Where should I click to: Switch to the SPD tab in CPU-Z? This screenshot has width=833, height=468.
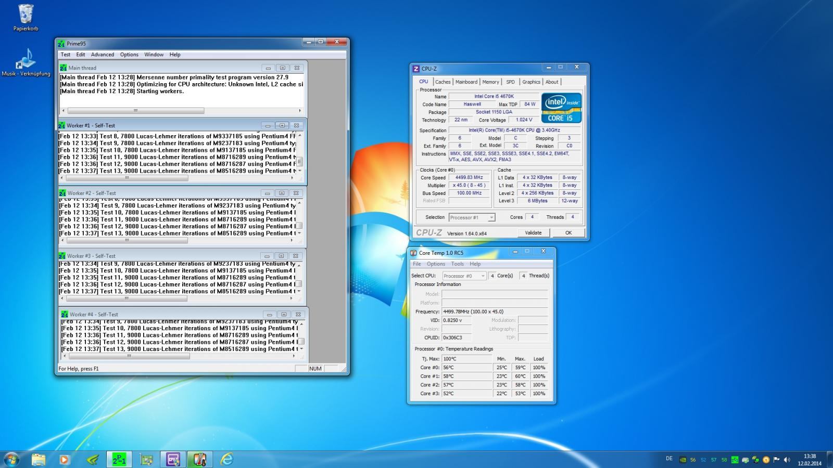(510, 82)
